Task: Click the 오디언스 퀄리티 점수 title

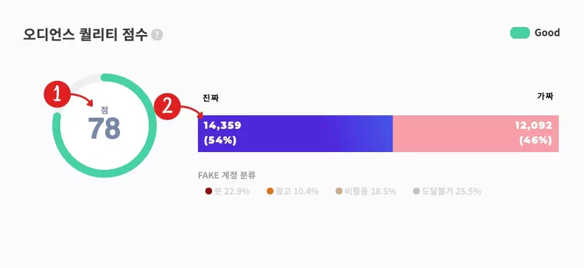Action: pos(85,34)
